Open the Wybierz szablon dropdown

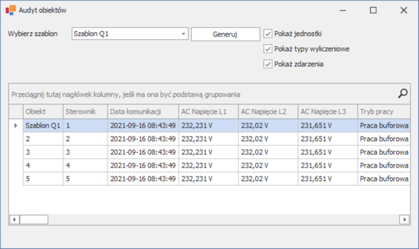pyautogui.click(x=184, y=34)
